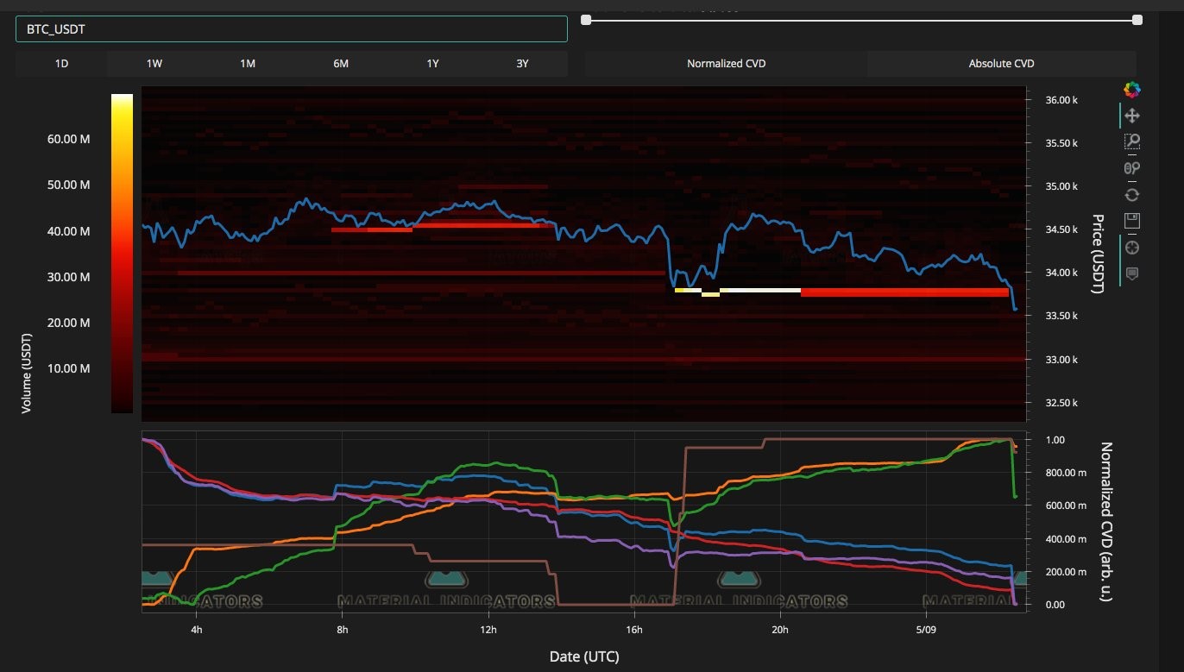This screenshot has height=672, width=1184.
Task: Switch to Absolute CVD
Action: tap(1001, 64)
